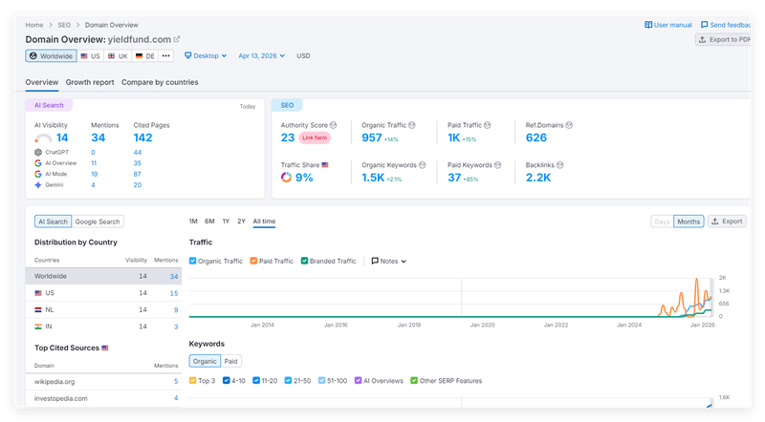Screen dimensions: 765x422
Task: Toggle AI Overviews keywords checkbox
Action: [358, 381]
